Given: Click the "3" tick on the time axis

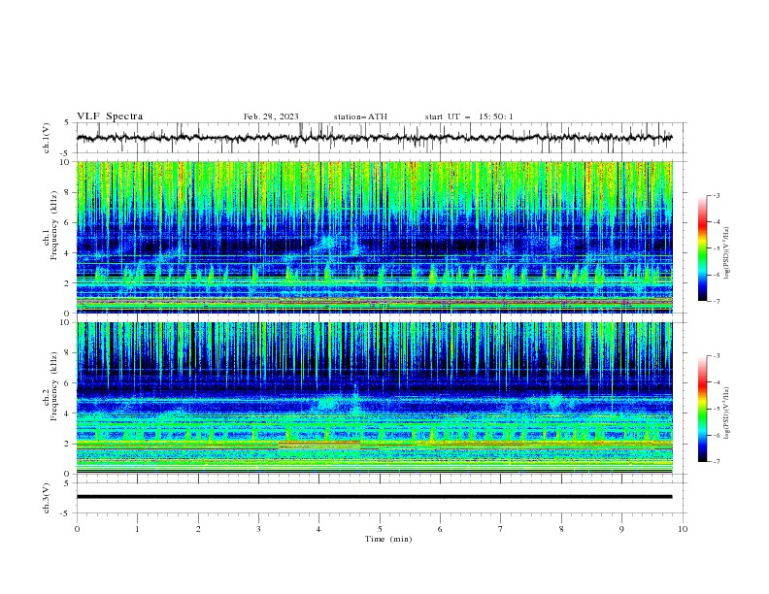Looking at the screenshot, I should (258, 529).
